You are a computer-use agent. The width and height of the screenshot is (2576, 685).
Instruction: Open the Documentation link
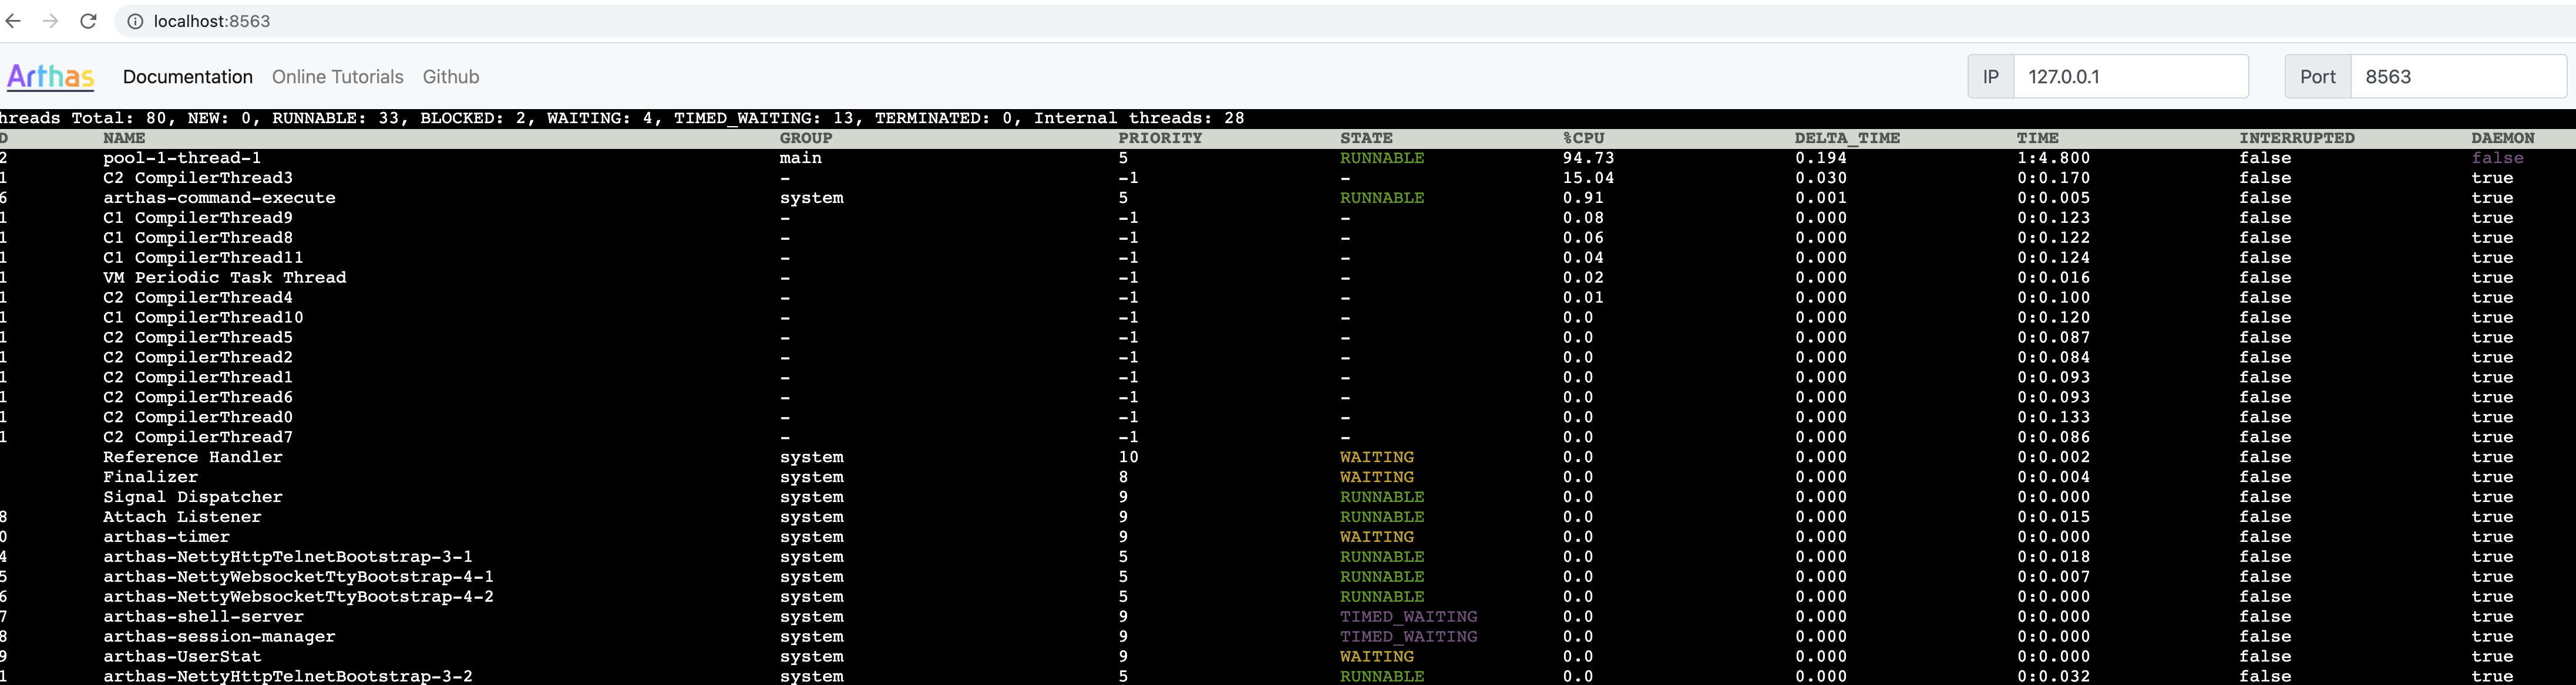point(188,77)
